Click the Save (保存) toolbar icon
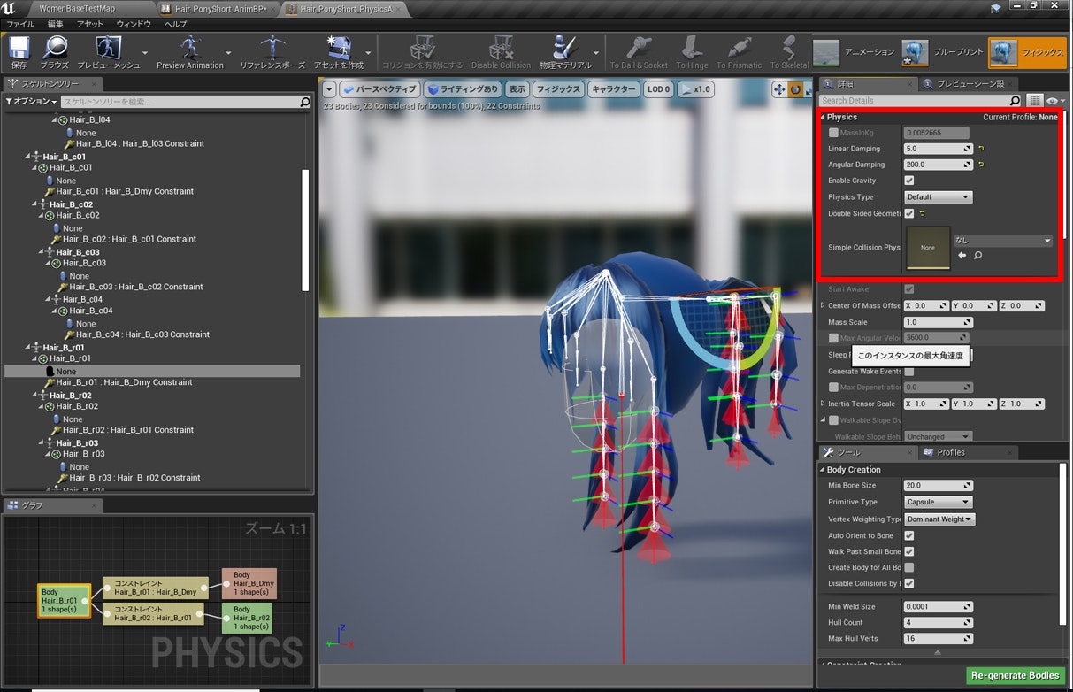Screen dimensions: 1073x692 coord(19,48)
